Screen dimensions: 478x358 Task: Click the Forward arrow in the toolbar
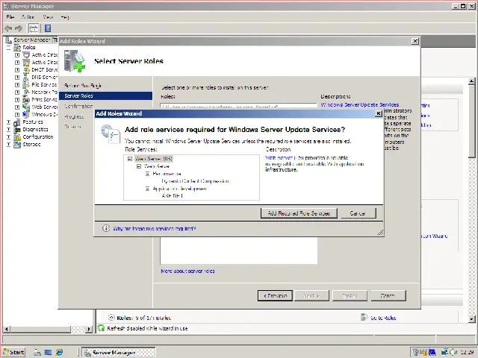[19, 28]
